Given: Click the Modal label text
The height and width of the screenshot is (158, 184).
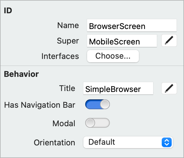Looking at the screenshot, I should [x=64, y=123].
